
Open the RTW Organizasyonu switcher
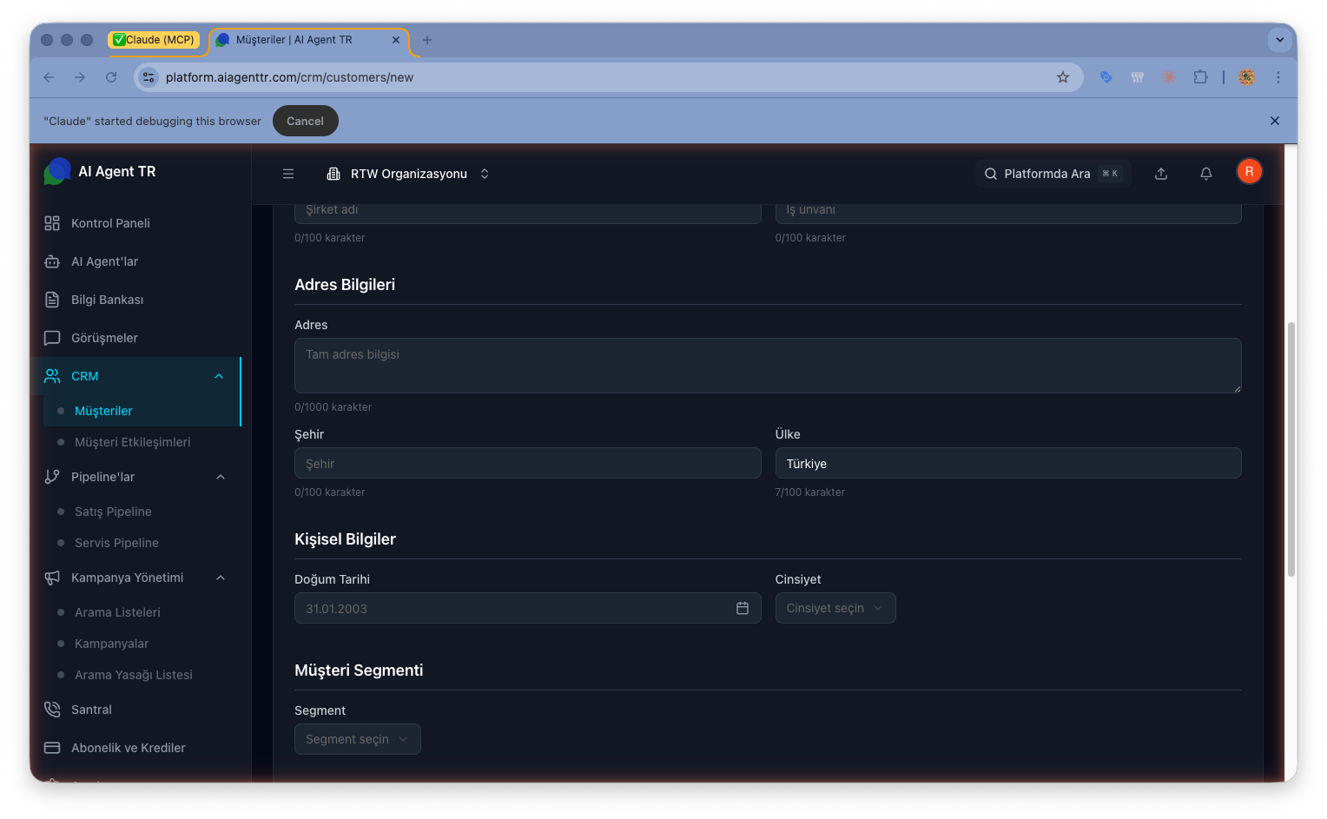(x=408, y=174)
